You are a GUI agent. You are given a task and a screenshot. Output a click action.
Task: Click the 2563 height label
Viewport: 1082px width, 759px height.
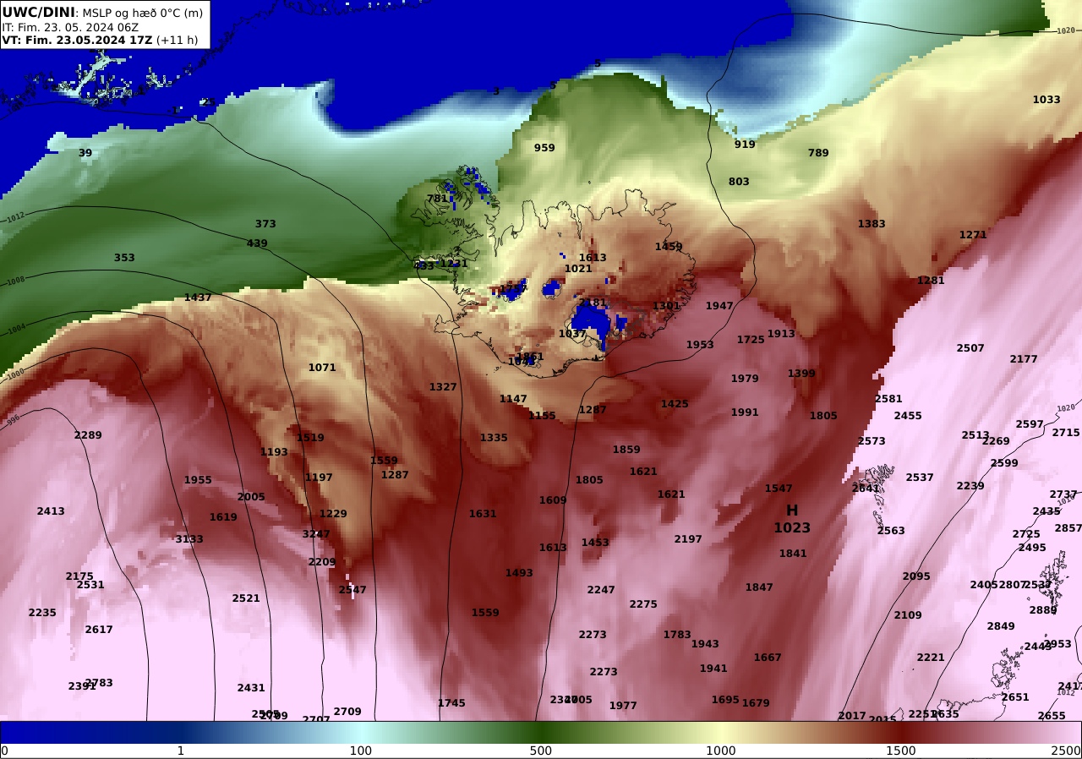click(x=891, y=531)
